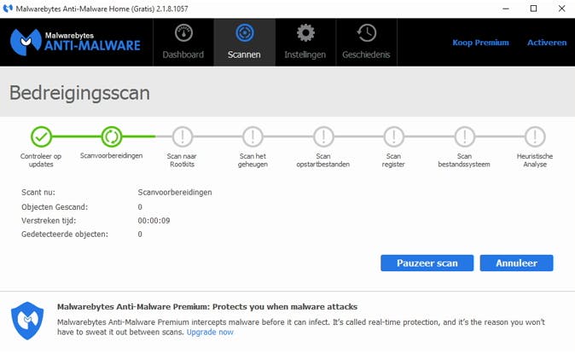Click the blue Premium shield icon
This screenshot has height=353, width=575.
click(x=27, y=321)
